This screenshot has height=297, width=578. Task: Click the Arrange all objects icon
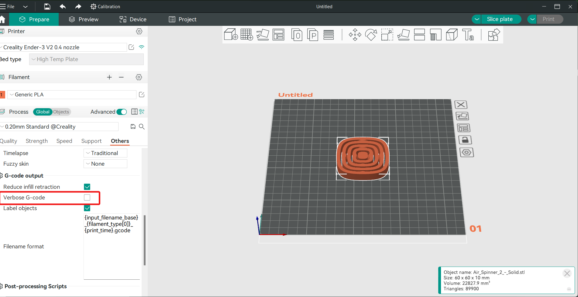(x=278, y=35)
